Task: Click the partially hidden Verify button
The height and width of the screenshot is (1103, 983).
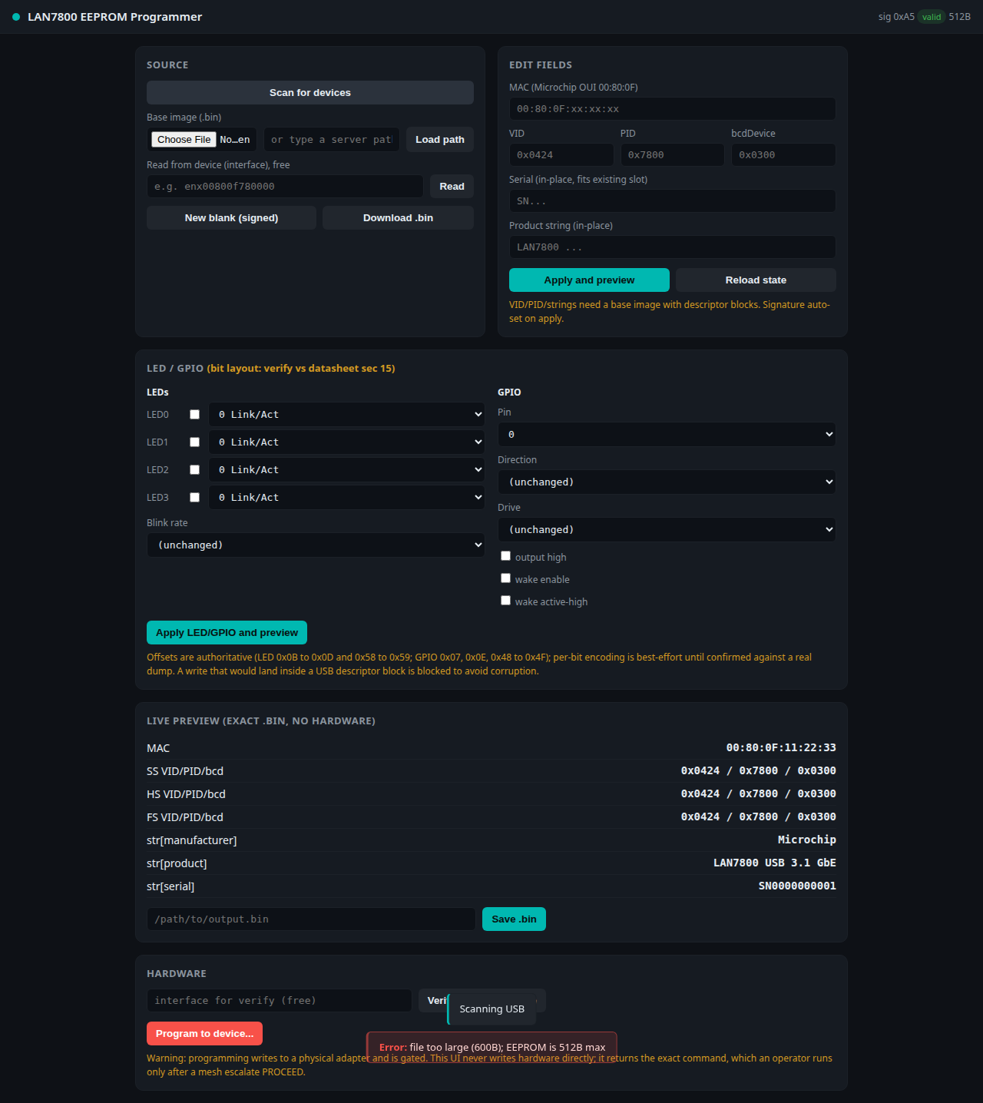Action: [x=433, y=1001]
